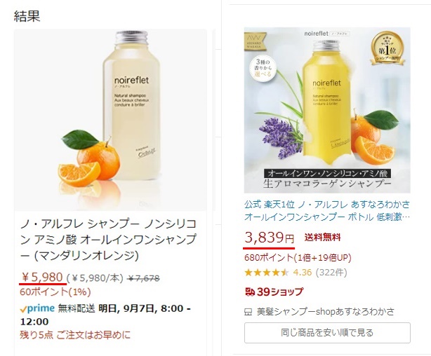The height and width of the screenshot is (356, 431).
Task: Click the gold 第1位 ranking badge
Action: click(x=387, y=48)
